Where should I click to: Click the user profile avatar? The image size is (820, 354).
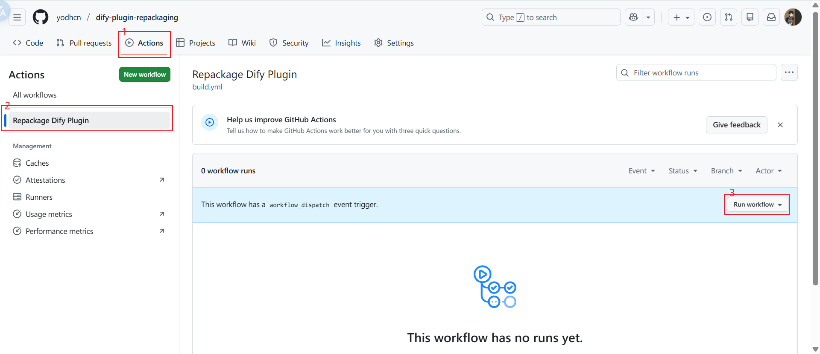(x=793, y=17)
